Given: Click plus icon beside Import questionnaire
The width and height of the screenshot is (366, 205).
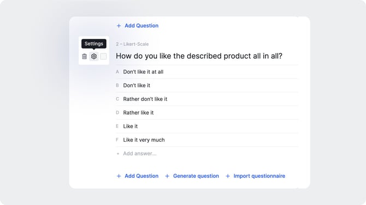Looking at the screenshot, I should 228,176.
